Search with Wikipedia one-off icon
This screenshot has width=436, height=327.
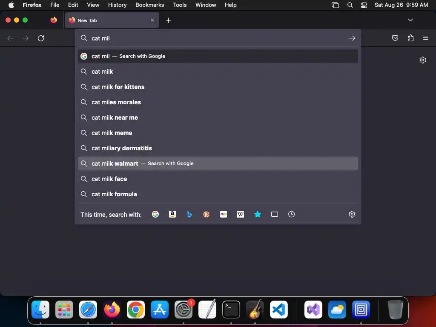pos(241,214)
